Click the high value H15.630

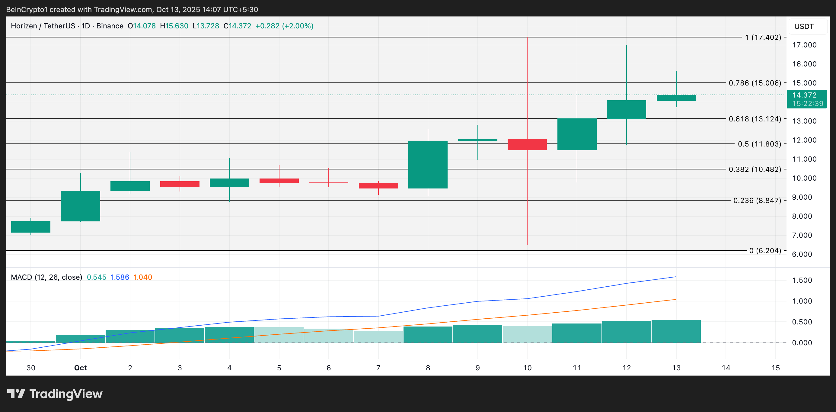(174, 26)
